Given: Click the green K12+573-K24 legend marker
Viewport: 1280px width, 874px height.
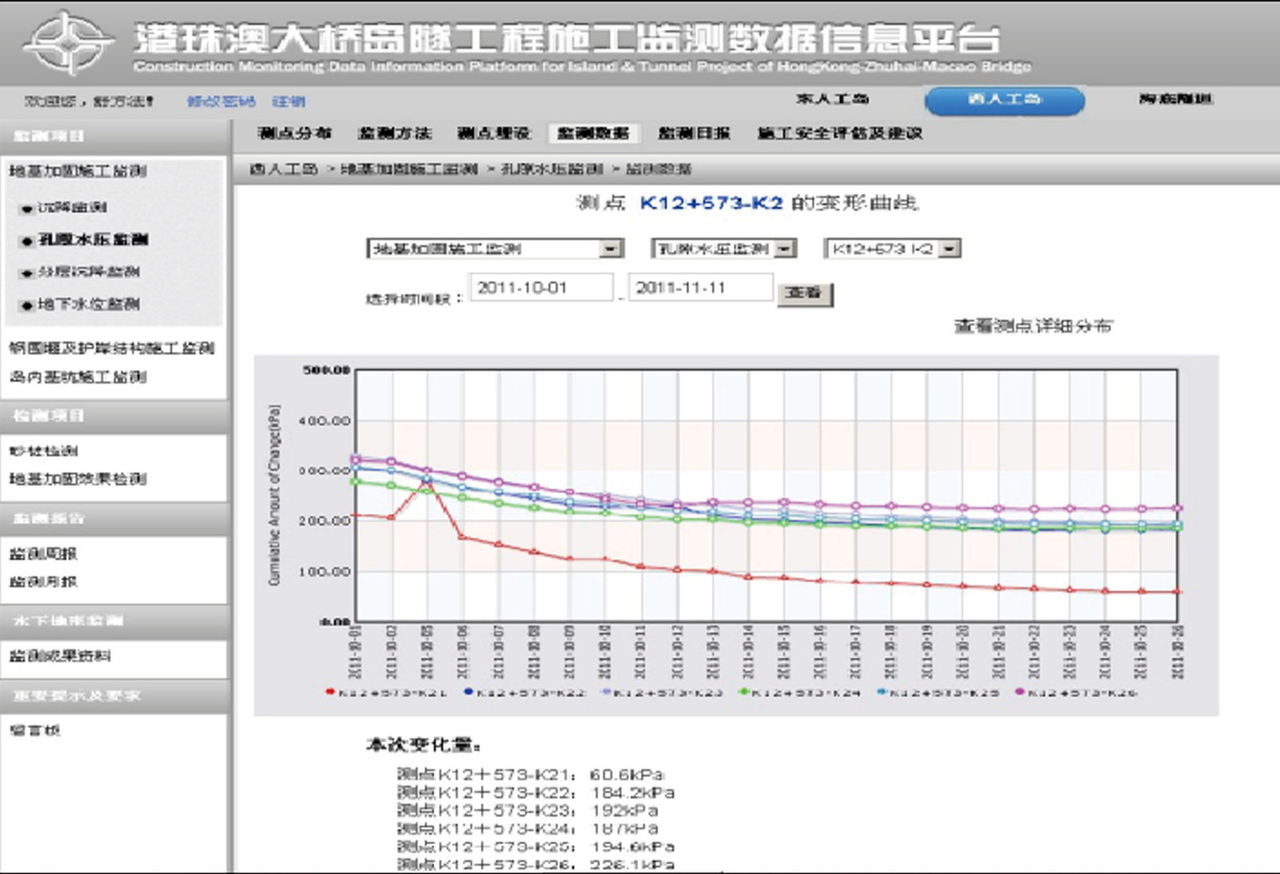Looking at the screenshot, I should pyautogui.click(x=744, y=692).
